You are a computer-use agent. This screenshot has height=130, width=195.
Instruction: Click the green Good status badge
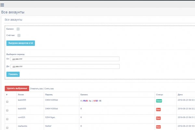[x=159, y=101]
